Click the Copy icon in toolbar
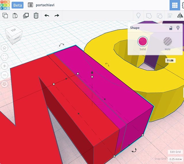 [x=5, y=16]
